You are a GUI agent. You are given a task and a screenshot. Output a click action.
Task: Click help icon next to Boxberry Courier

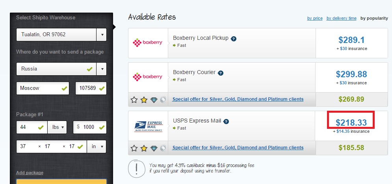point(221,73)
